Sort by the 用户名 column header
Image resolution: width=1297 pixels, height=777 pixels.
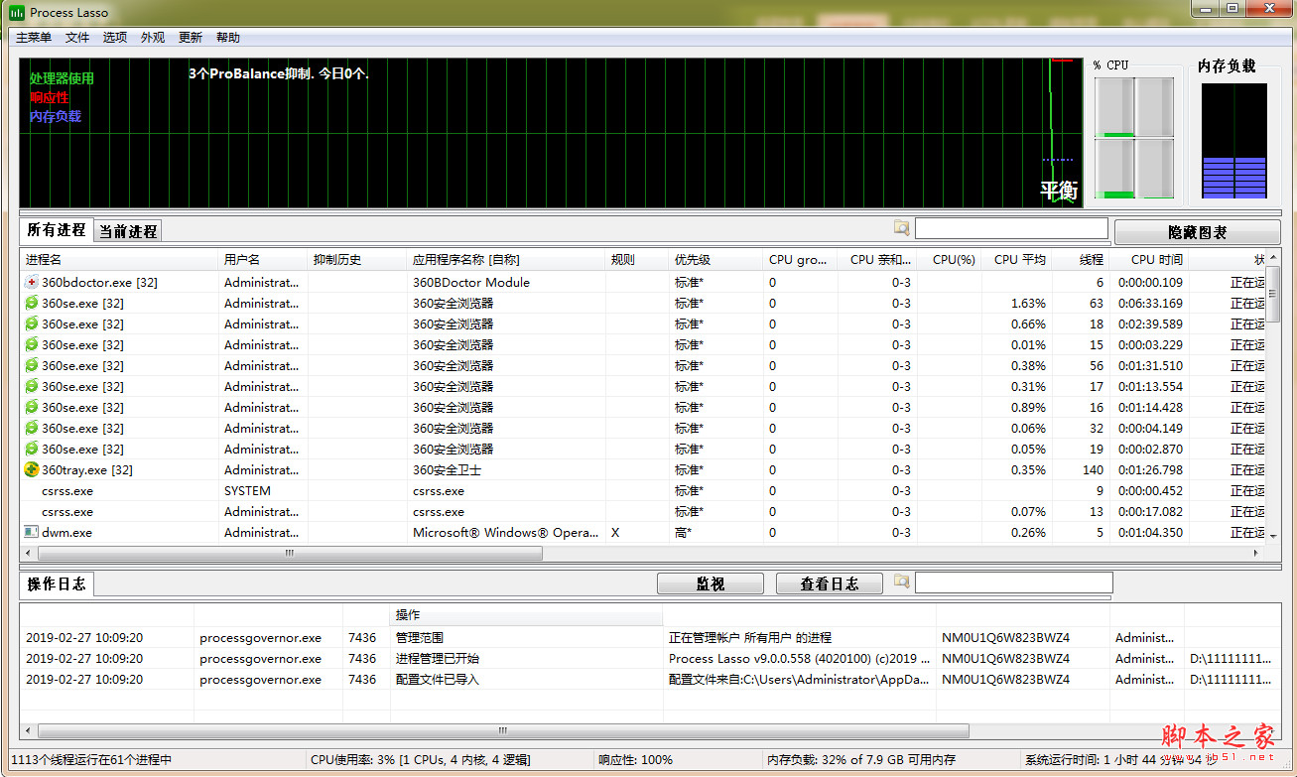coord(264,260)
